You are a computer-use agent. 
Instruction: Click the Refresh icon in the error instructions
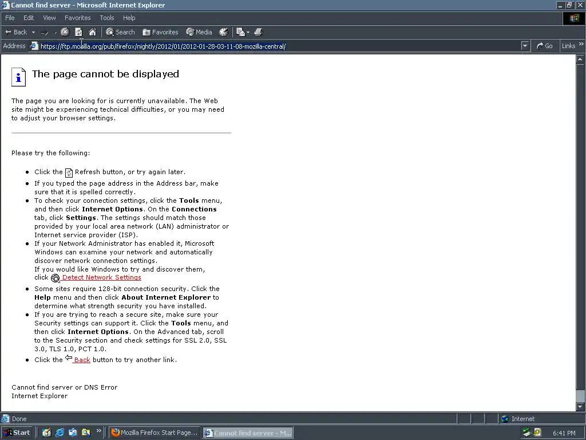click(69, 172)
